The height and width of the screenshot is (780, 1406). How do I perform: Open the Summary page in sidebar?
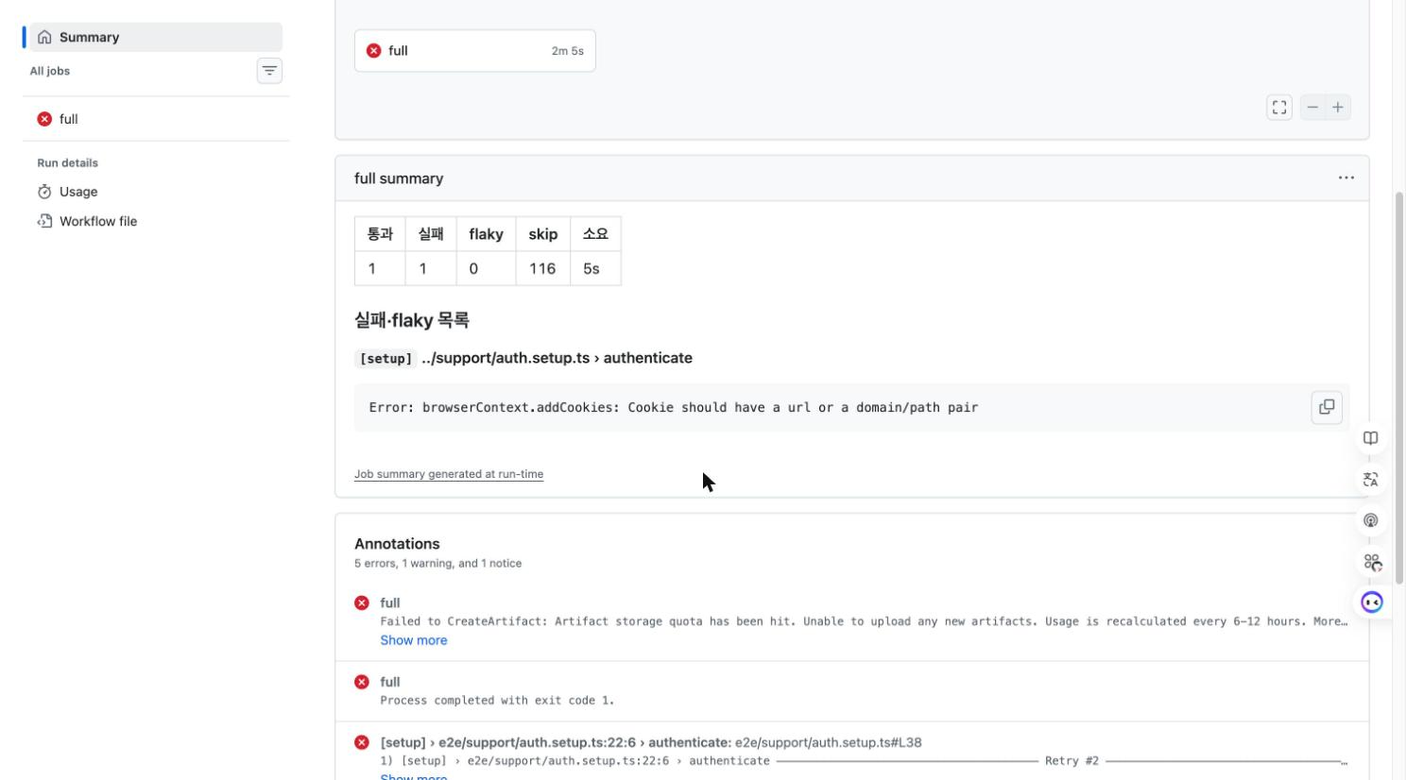point(156,37)
